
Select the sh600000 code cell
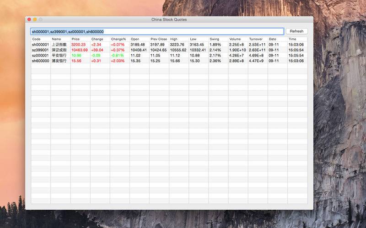(x=41, y=61)
